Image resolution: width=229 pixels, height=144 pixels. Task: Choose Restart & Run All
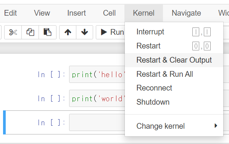[x=174, y=74]
